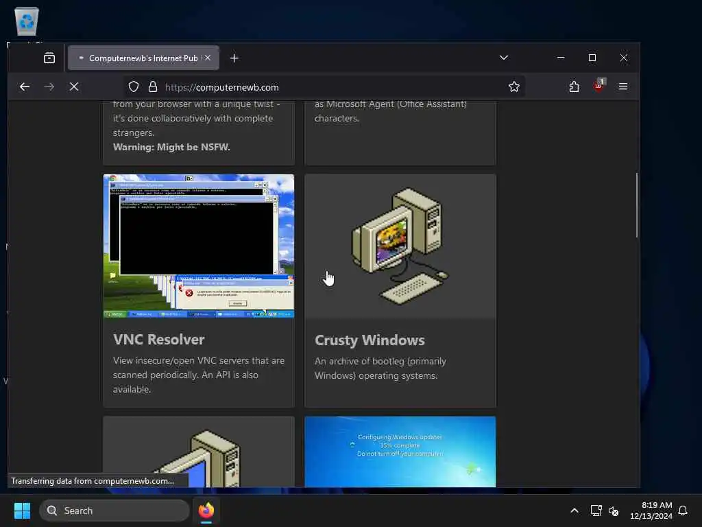This screenshot has height=527, width=702.
Task: Open the Windows Start menu
Action: click(x=22, y=511)
